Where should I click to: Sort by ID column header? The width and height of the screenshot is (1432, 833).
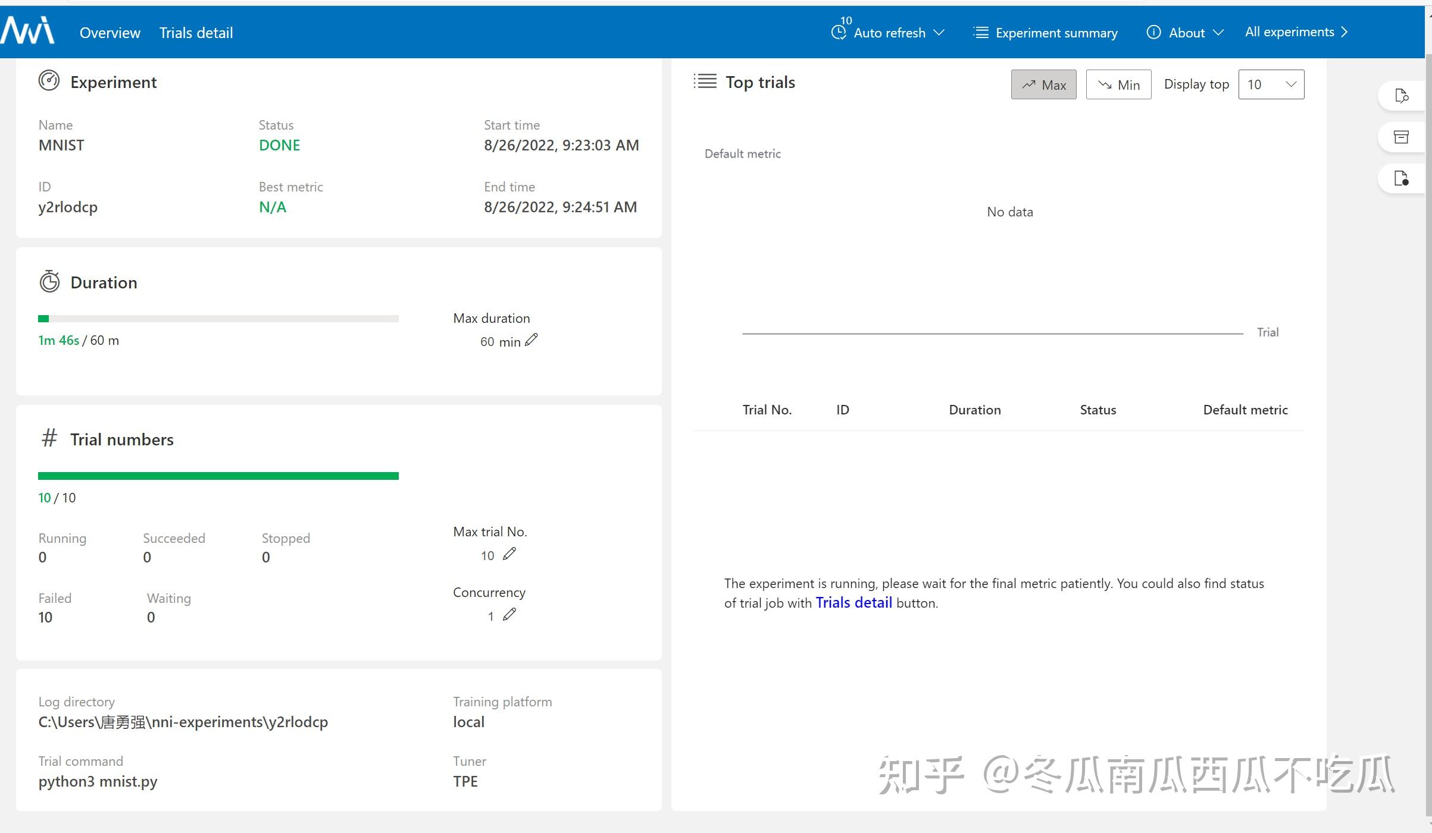point(843,410)
